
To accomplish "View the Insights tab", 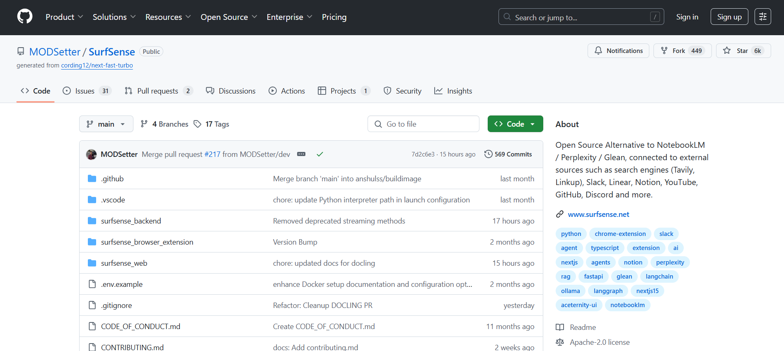I will tap(453, 91).
